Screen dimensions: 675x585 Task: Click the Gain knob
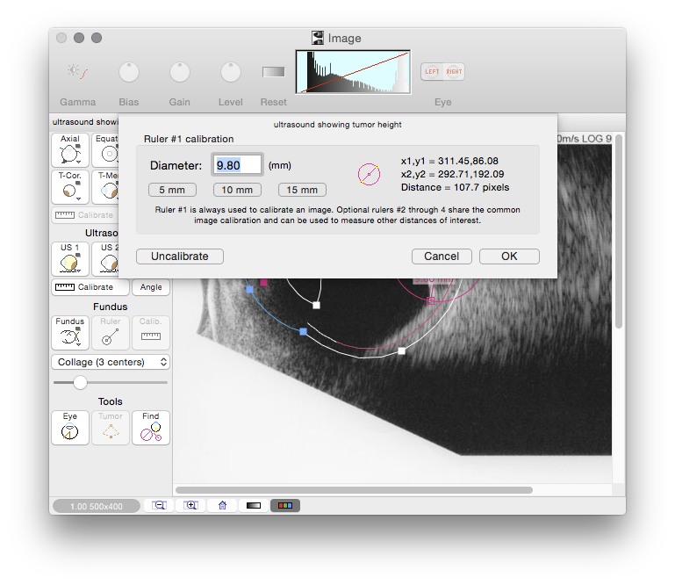(x=180, y=73)
